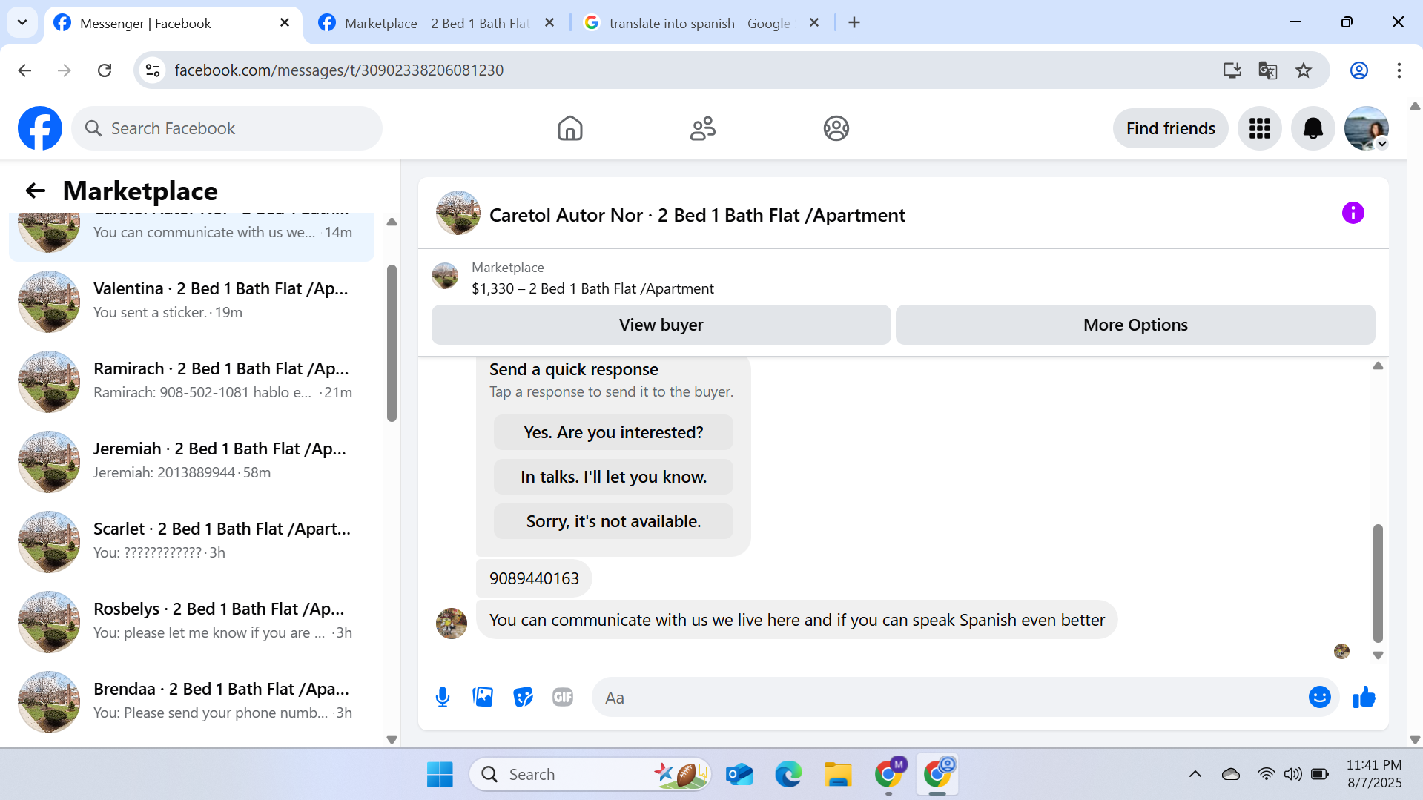This screenshot has width=1423, height=800.
Task: Click the conversation list scroll down arrow
Action: pyautogui.click(x=392, y=739)
